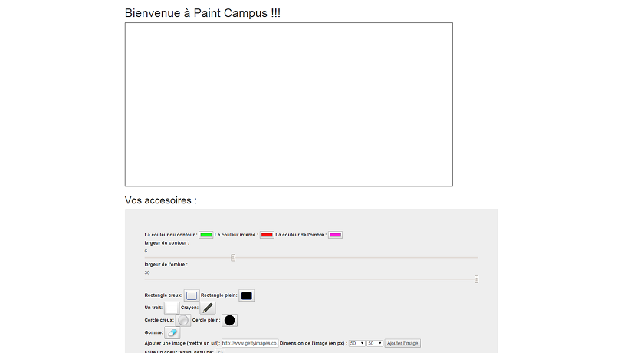The height and width of the screenshot is (353, 621).
Task: Focus the image URL input field
Action: point(250,343)
